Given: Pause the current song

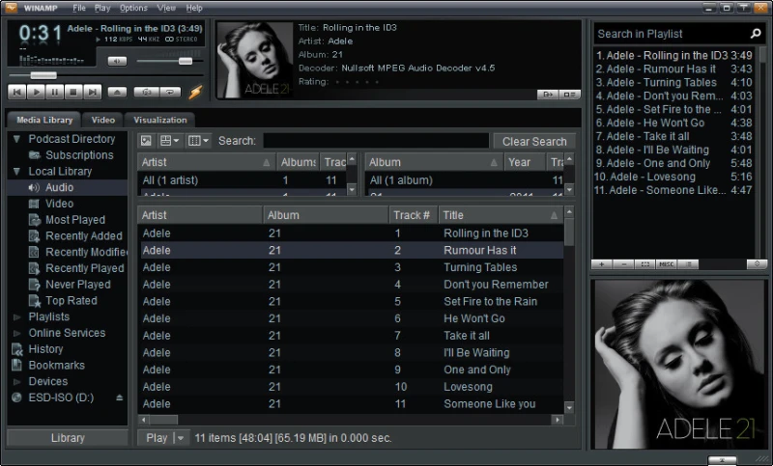Looking at the screenshot, I should (55, 92).
